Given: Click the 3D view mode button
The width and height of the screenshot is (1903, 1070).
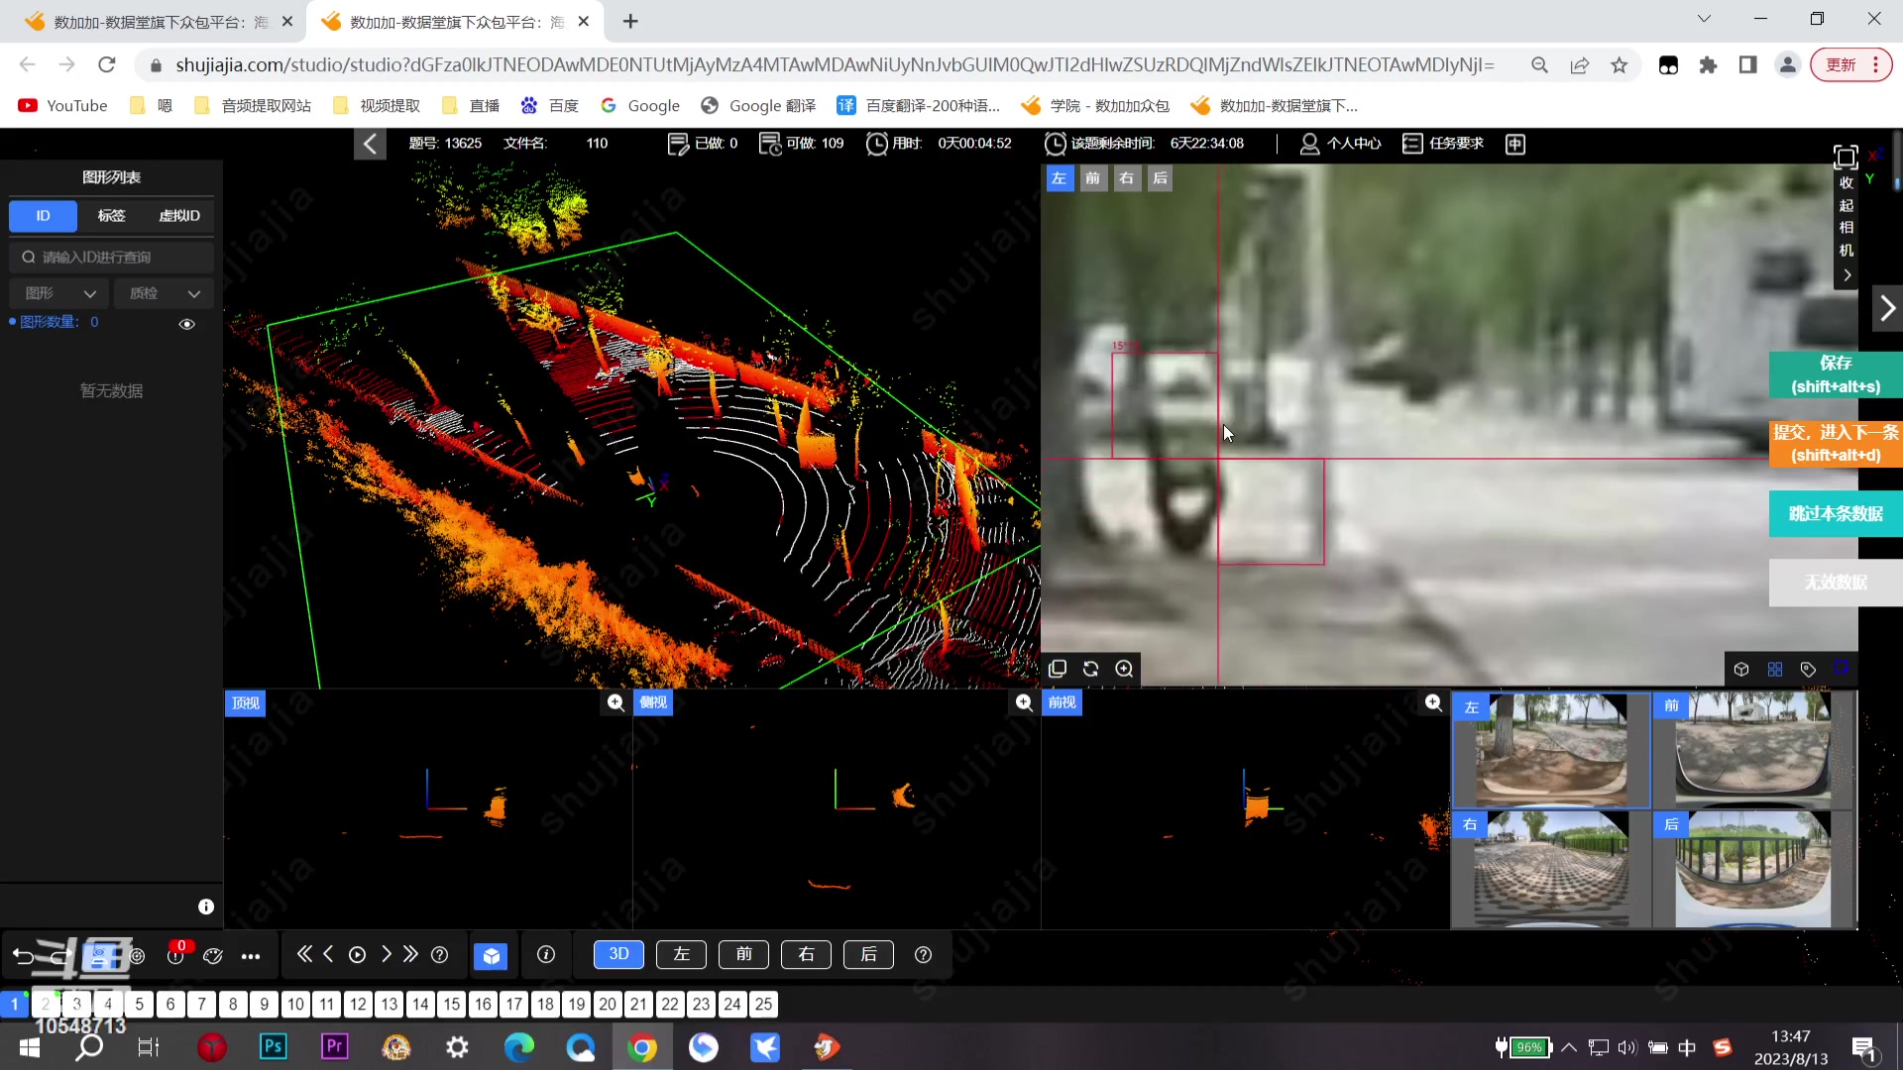Looking at the screenshot, I should (x=619, y=955).
